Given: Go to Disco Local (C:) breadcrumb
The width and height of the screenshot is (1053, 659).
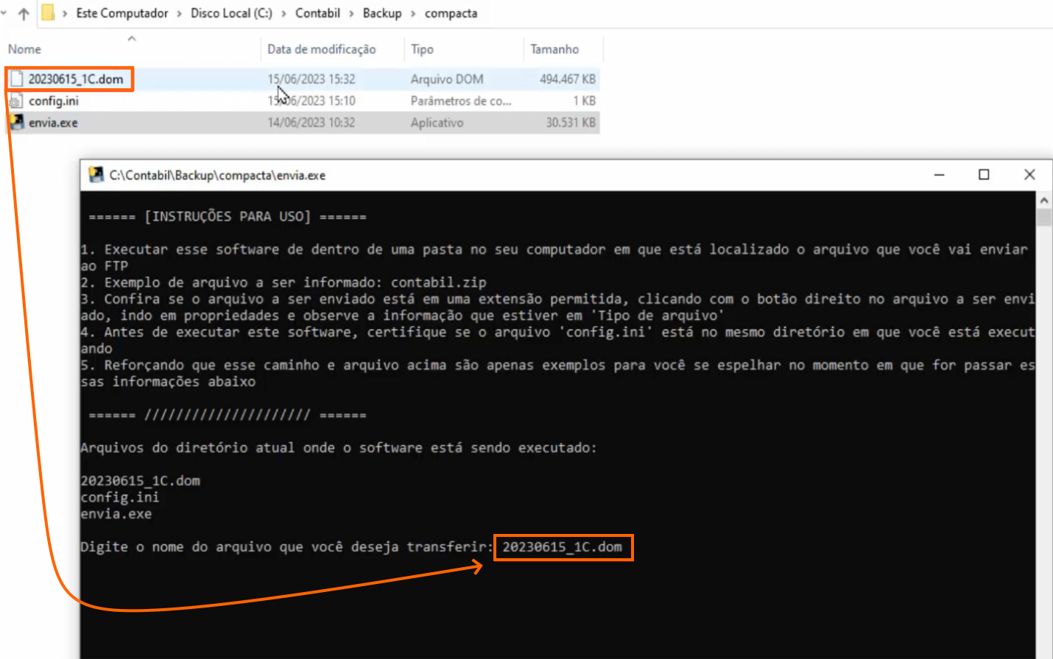Looking at the screenshot, I should pos(231,13).
